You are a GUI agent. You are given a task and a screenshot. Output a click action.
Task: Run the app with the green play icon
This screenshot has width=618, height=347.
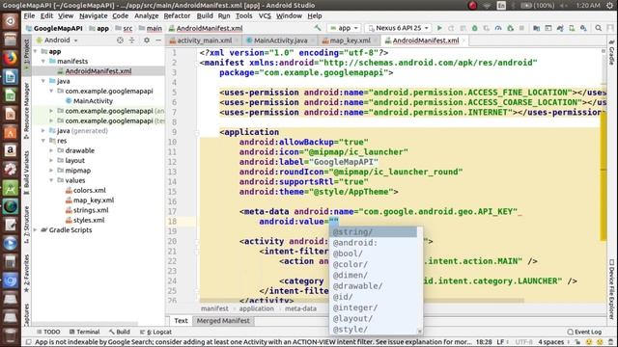click(439, 28)
